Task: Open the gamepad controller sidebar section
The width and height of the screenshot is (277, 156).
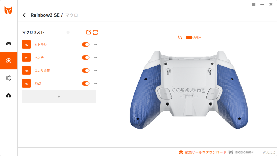Action: 8,43
